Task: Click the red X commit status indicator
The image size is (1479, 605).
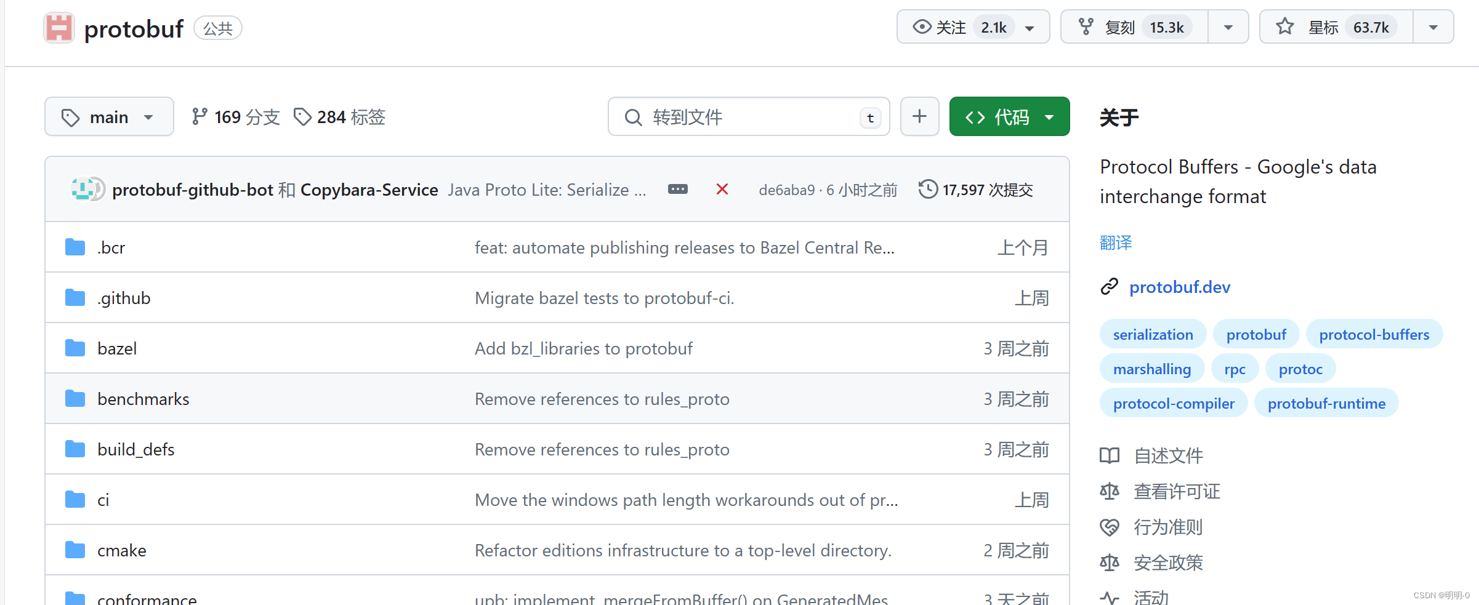Action: pos(722,189)
